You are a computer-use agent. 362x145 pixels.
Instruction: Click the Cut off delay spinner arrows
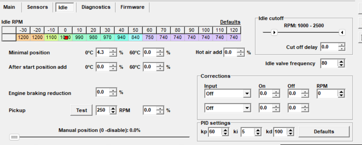[341, 47]
